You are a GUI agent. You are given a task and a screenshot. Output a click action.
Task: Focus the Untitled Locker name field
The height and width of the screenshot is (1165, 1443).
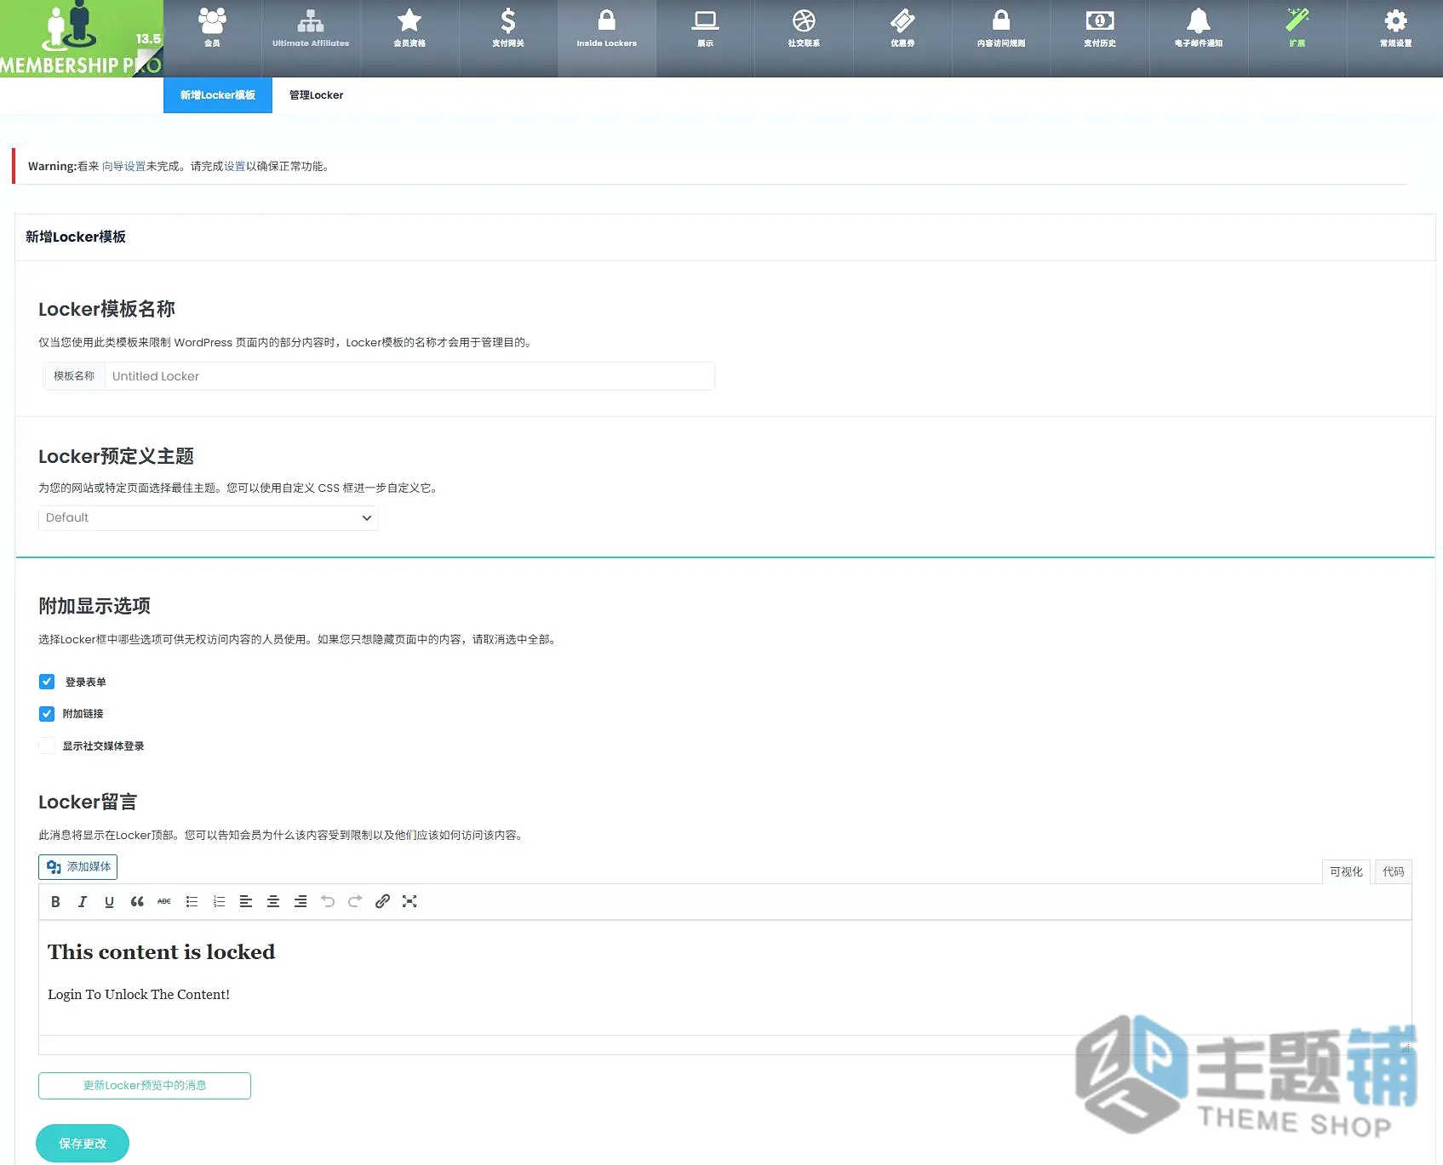tap(409, 376)
